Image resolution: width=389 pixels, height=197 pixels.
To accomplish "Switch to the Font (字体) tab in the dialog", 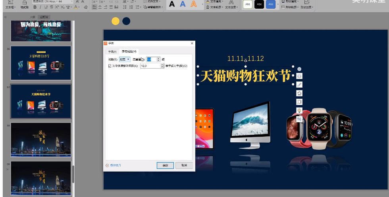I will click(x=112, y=52).
